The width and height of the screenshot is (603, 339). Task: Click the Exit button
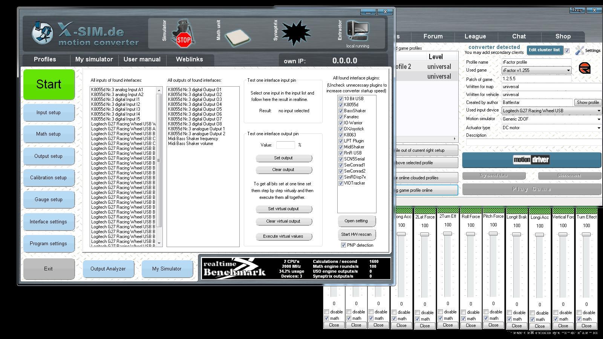click(49, 269)
